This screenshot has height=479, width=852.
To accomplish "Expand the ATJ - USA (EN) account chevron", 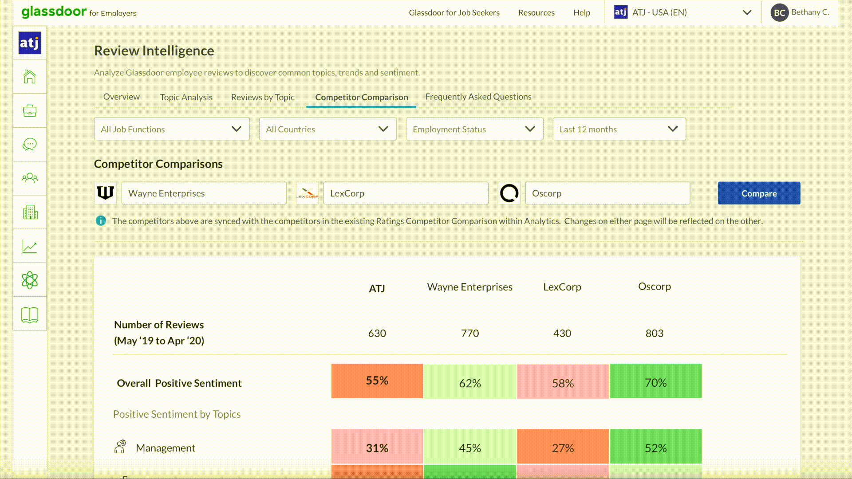I will click(x=747, y=12).
